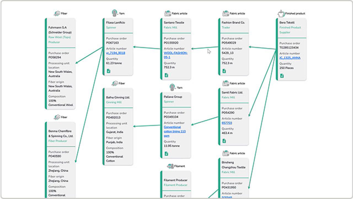Click the Fiber icon above Bafna Ginning Ltd.
Viewport: 353px width, 199px height.
115,83
